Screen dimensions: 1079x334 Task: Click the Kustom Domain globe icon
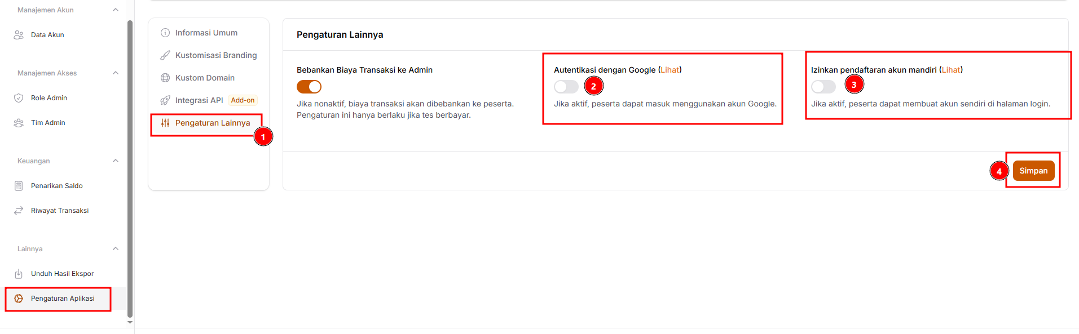[165, 78]
